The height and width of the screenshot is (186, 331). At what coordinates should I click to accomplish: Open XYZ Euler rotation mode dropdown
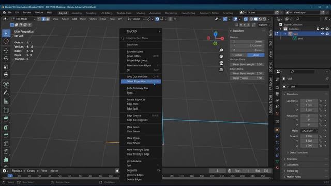coord(309,131)
